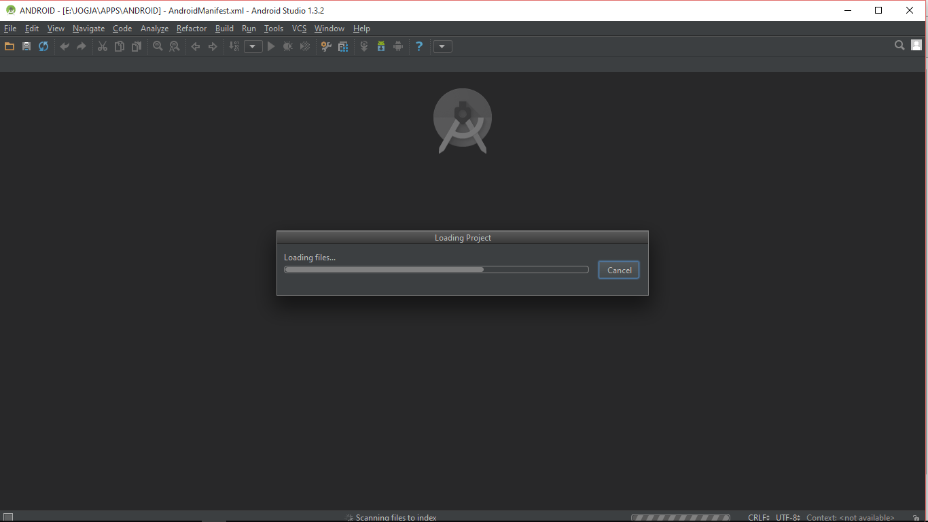The width and height of the screenshot is (928, 522).
Task: Open Project Structure from the toolbar
Action: [x=343, y=46]
